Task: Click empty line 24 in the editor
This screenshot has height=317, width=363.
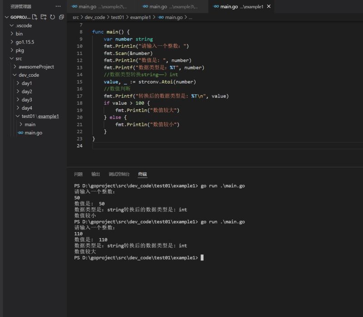Action: click(x=227, y=146)
